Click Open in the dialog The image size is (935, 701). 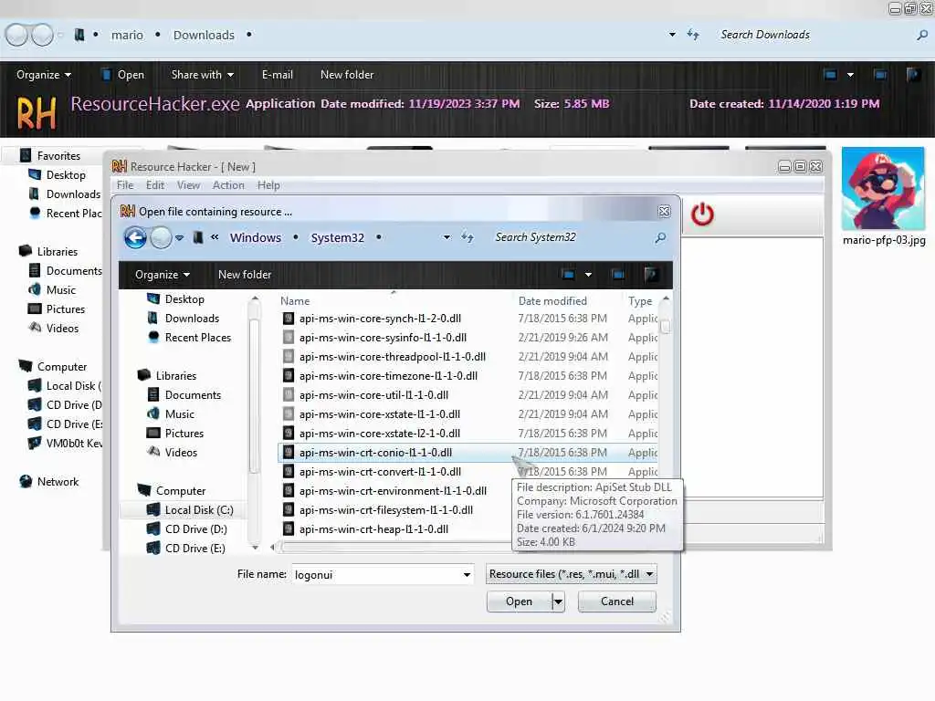pos(520,602)
